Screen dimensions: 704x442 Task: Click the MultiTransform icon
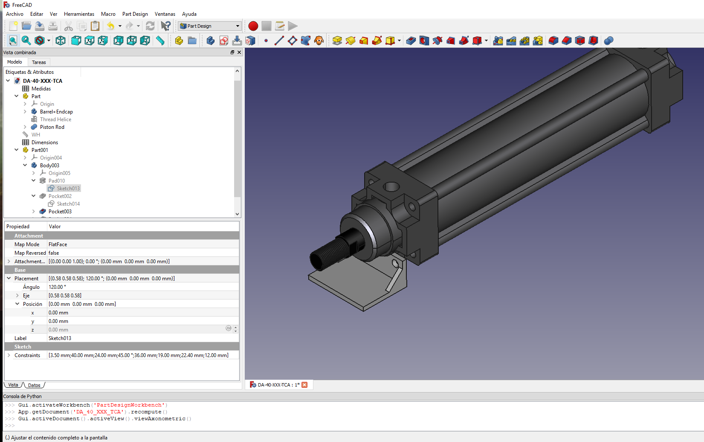[538, 41]
